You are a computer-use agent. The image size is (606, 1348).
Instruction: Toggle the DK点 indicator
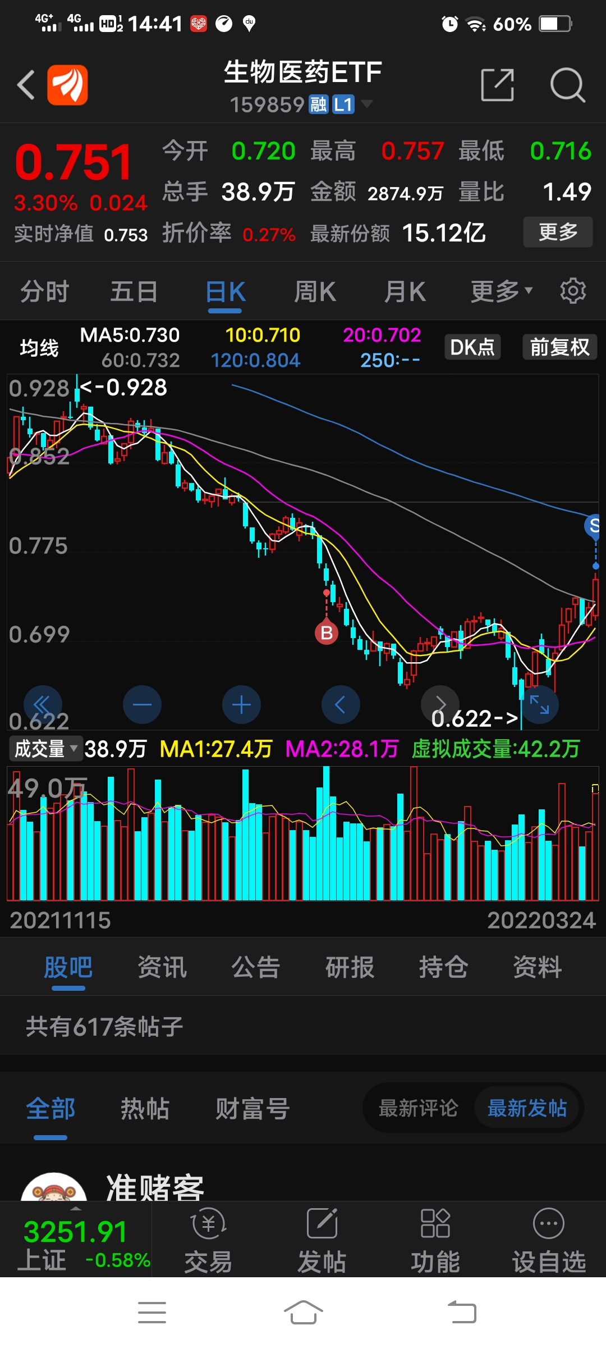click(472, 347)
